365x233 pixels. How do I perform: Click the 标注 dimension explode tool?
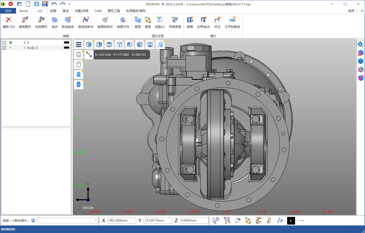click(x=217, y=22)
